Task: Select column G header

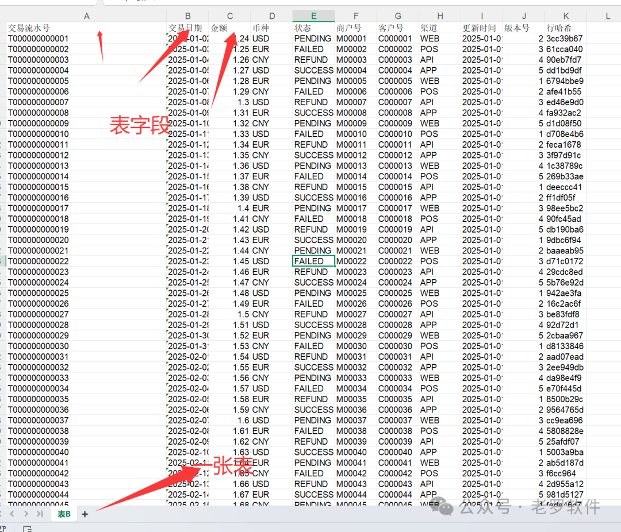Action: point(398,16)
